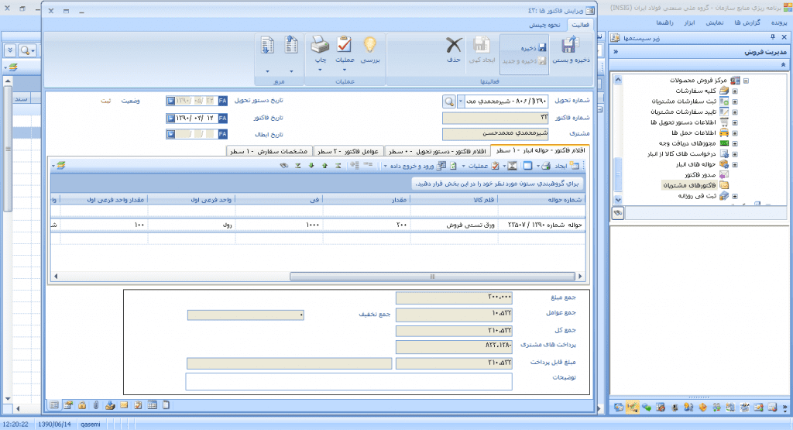
Task: Pin the subsystems (زیر سیستمها) side panel
Action: (772, 37)
